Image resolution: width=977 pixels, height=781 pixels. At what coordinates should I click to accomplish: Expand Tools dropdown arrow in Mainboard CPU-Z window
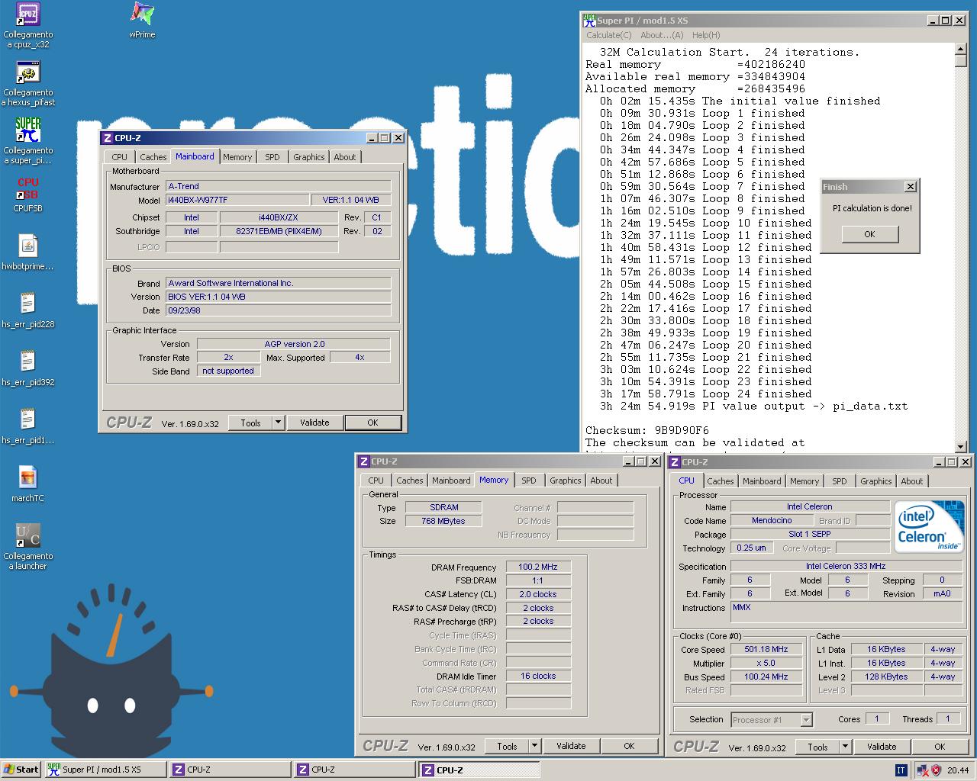[x=278, y=423]
